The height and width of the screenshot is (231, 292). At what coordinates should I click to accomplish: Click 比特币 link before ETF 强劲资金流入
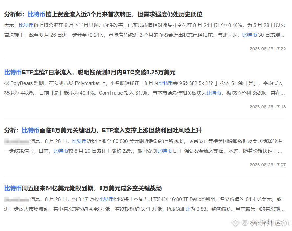pos(165,151)
